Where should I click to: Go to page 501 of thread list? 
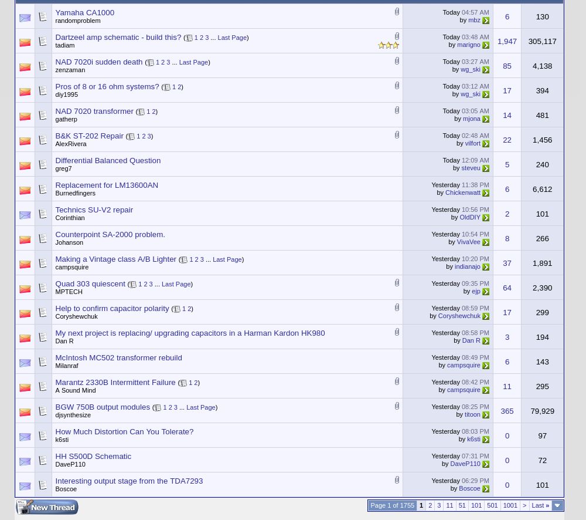[492, 505]
